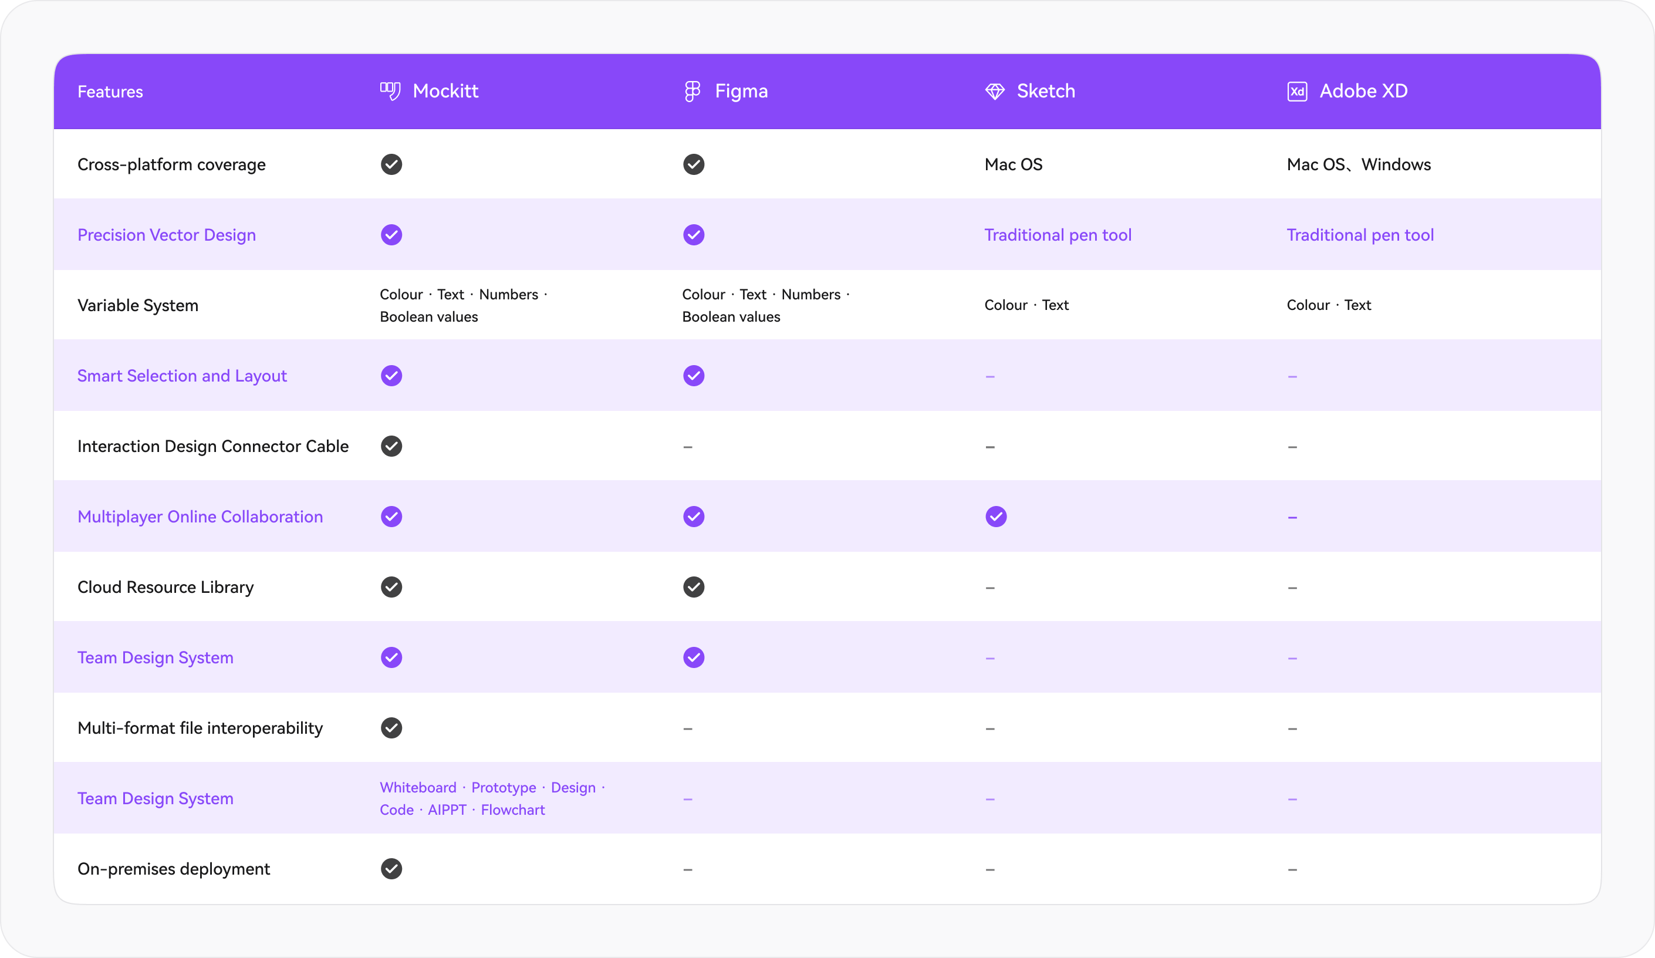Select the Precision Vector Design row label

167,235
